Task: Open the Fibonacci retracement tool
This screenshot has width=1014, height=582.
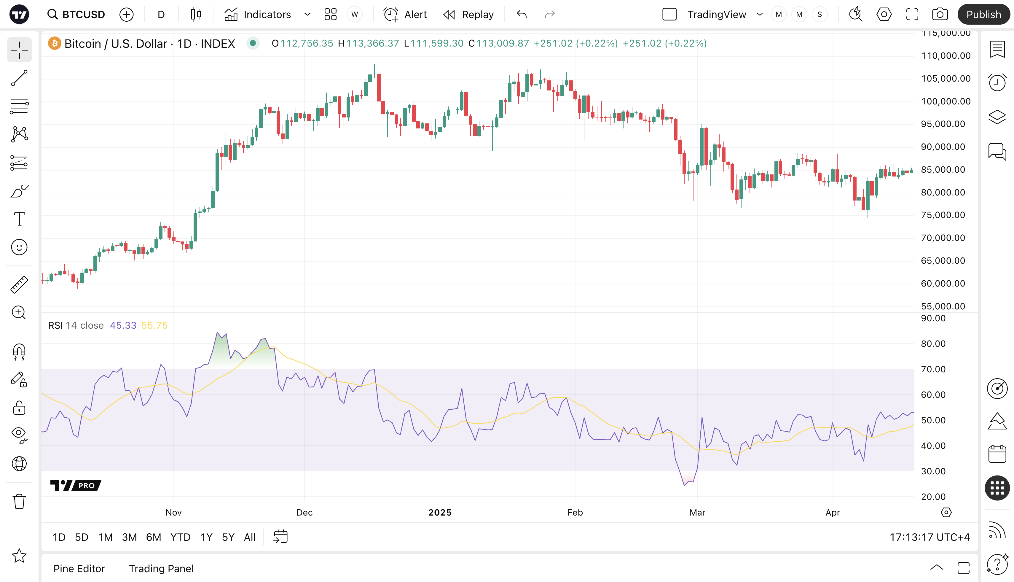Action: click(19, 106)
